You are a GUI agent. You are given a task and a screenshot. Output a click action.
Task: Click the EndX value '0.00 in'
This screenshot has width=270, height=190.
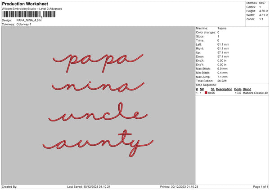(x=222, y=60)
